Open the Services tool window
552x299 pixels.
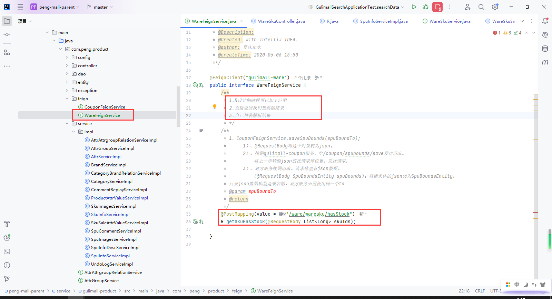tap(7, 238)
